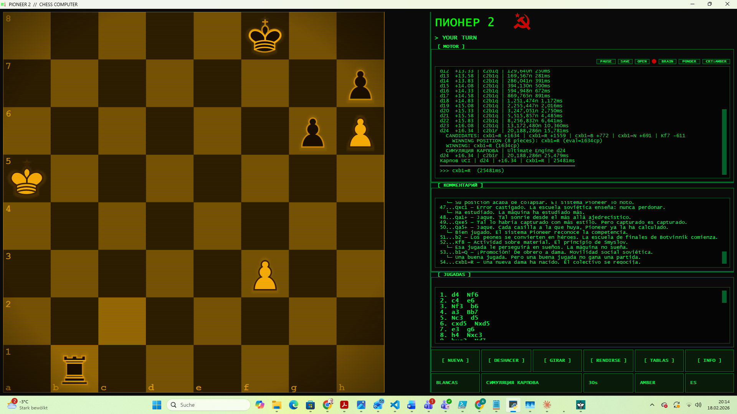Click the taskbar Suche search box
The height and width of the screenshot is (414, 737).
208,405
